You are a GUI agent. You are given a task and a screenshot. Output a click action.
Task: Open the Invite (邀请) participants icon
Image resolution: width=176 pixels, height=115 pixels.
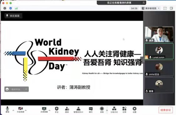pos(67,110)
